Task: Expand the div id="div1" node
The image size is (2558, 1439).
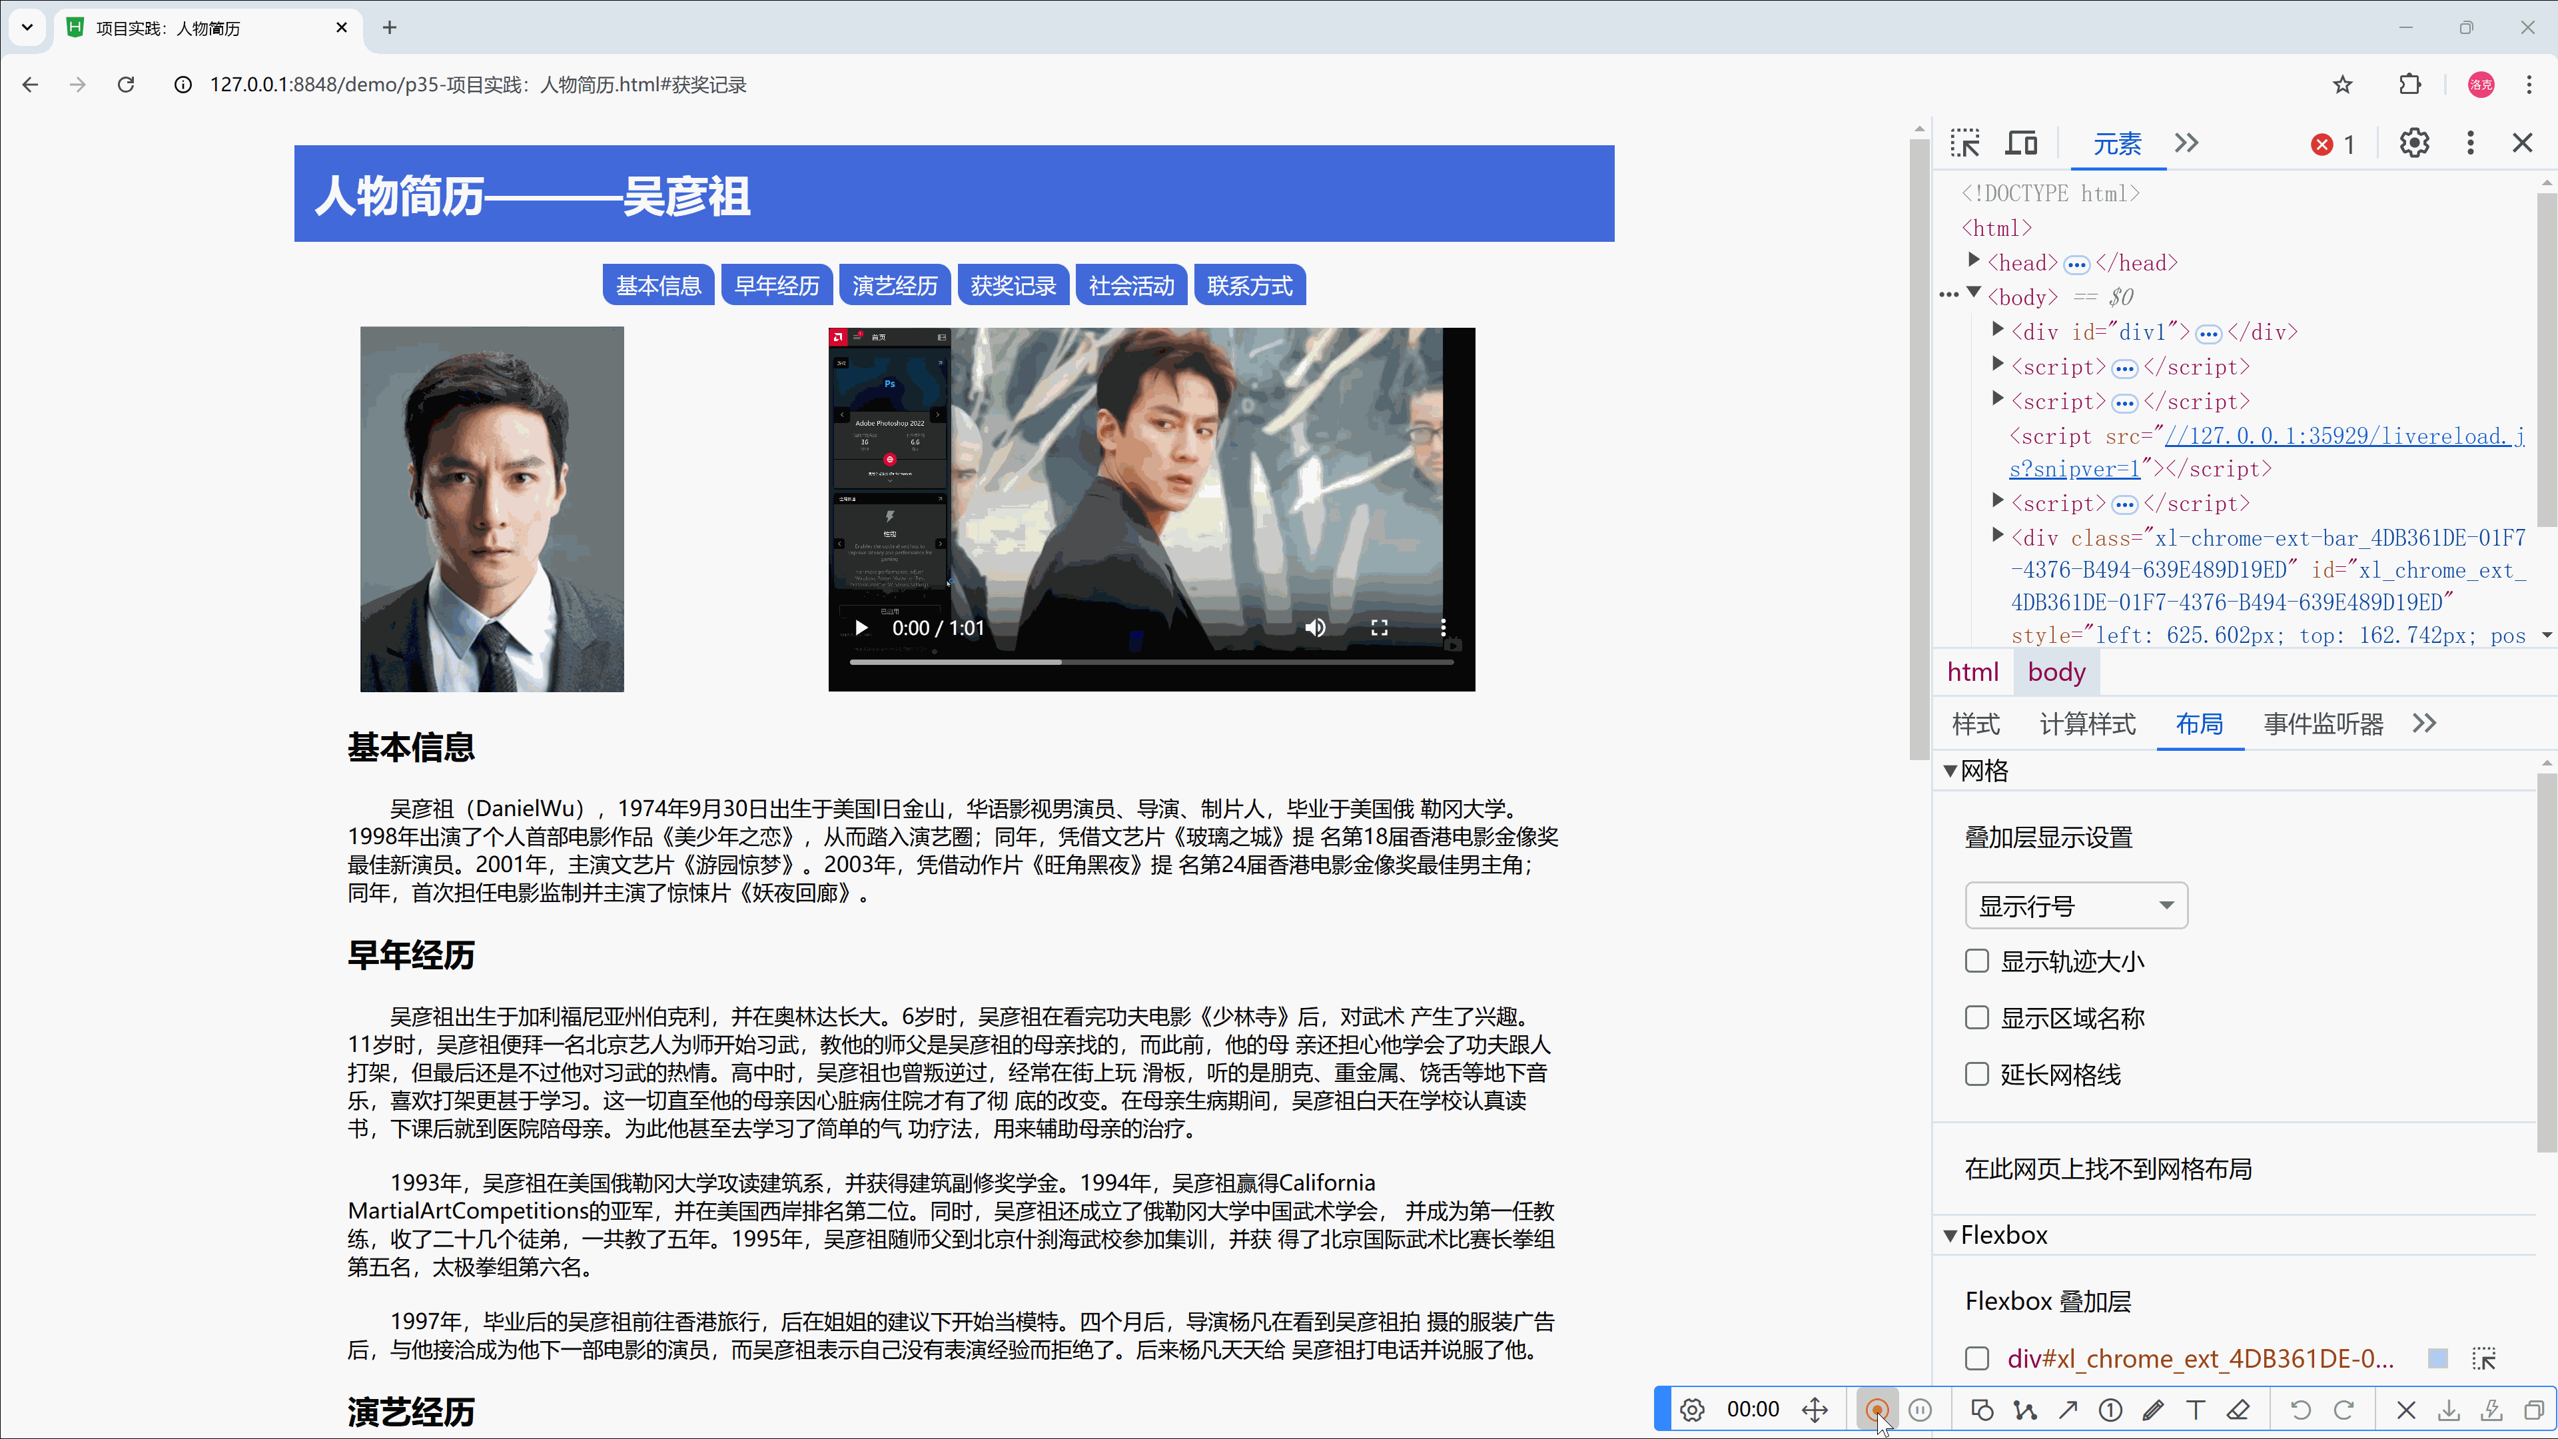Action: 1998,328
